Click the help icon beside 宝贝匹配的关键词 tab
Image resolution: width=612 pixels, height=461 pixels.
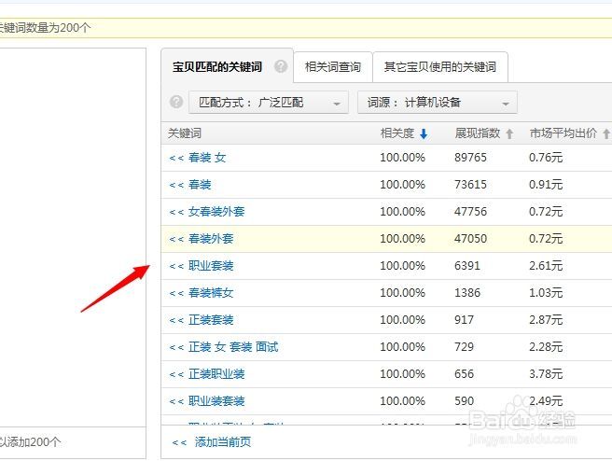(x=281, y=67)
